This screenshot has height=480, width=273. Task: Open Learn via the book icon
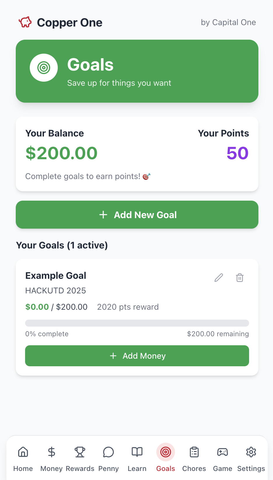(x=137, y=452)
